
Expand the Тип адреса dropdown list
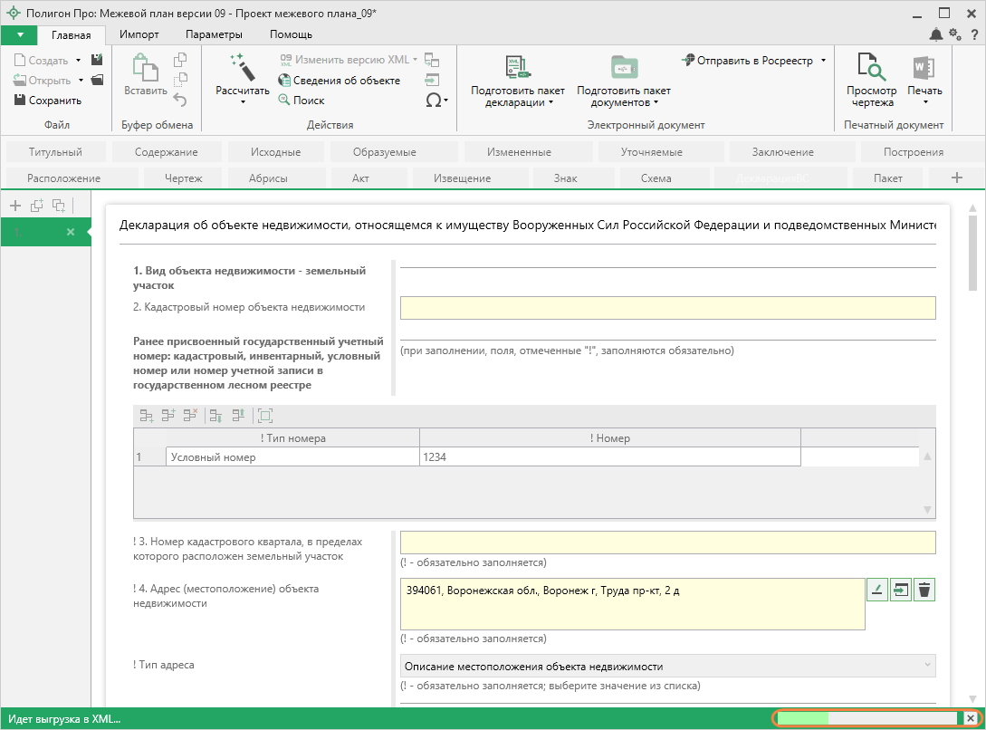pos(925,666)
